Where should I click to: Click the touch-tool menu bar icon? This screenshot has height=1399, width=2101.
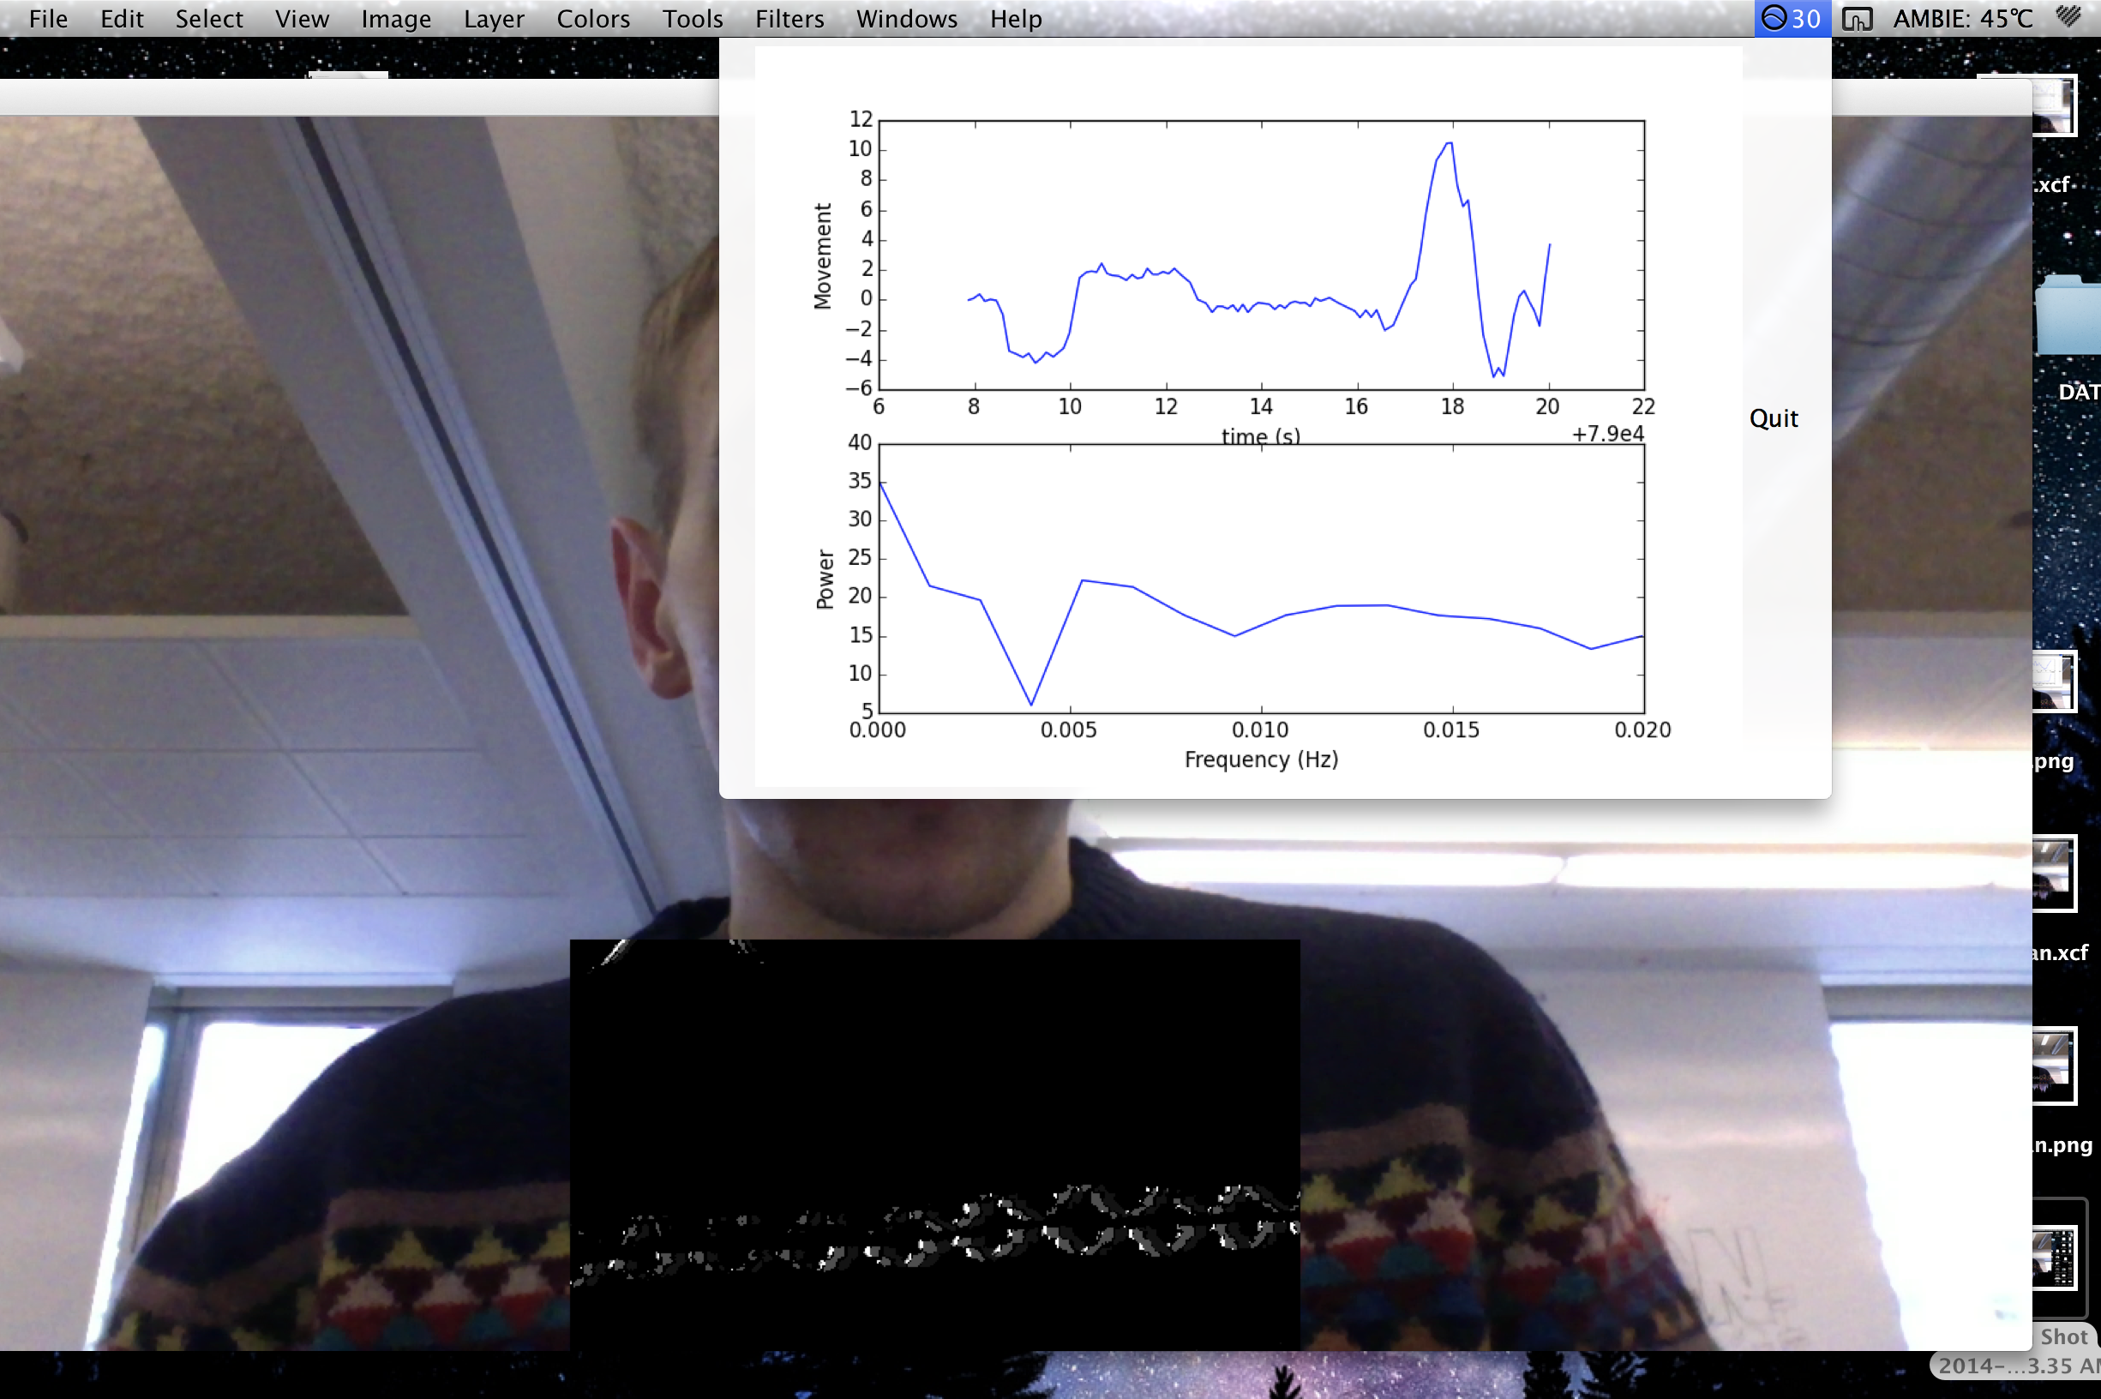pos(1857,19)
